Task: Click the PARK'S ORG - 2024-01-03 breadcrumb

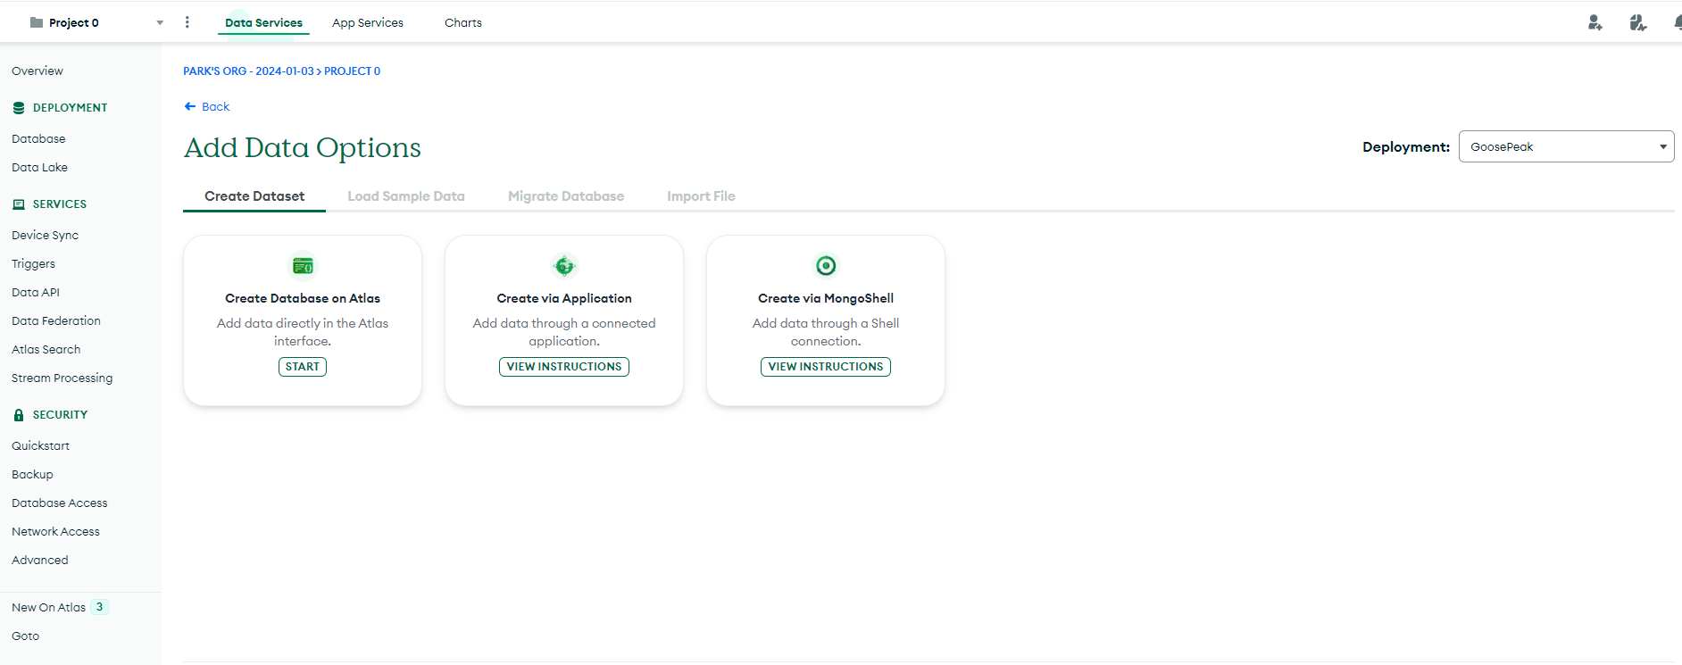Action: click(248, 71)
